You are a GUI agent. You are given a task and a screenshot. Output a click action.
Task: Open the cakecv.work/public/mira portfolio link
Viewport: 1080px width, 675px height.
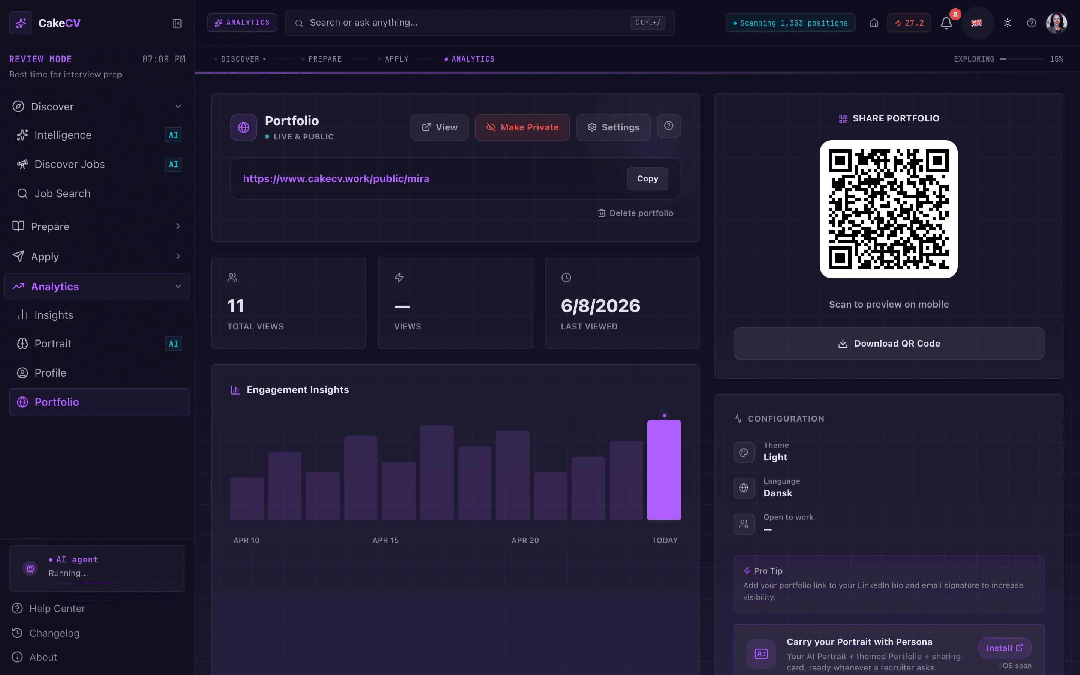[x=336, y=178]
